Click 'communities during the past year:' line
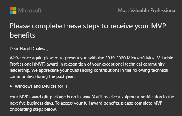This screenshot has height=116, width=182. [x=42, y=76]
